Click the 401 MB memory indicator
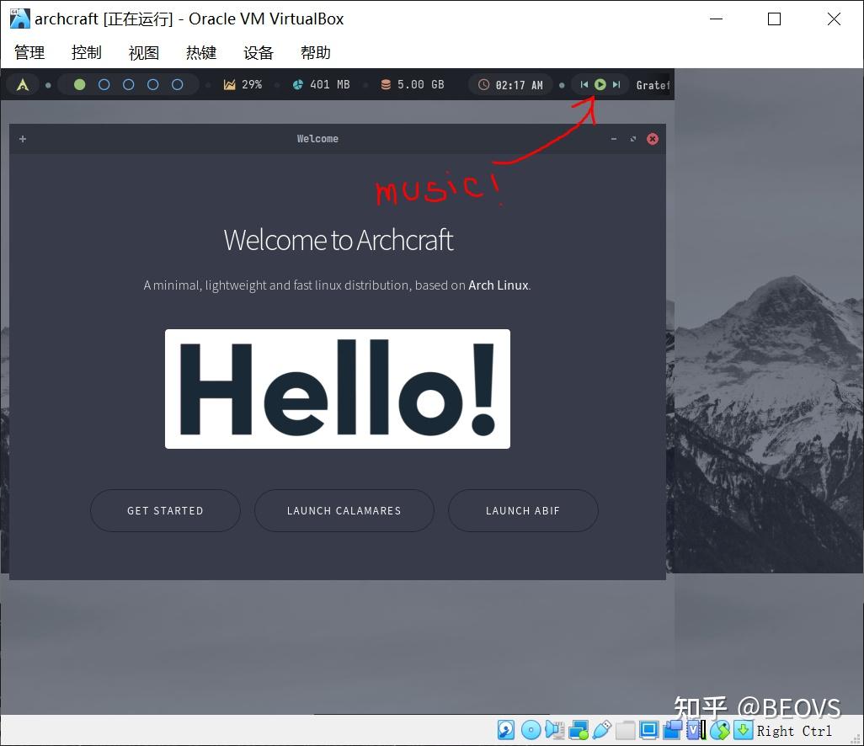 click(x=322, y=84)
